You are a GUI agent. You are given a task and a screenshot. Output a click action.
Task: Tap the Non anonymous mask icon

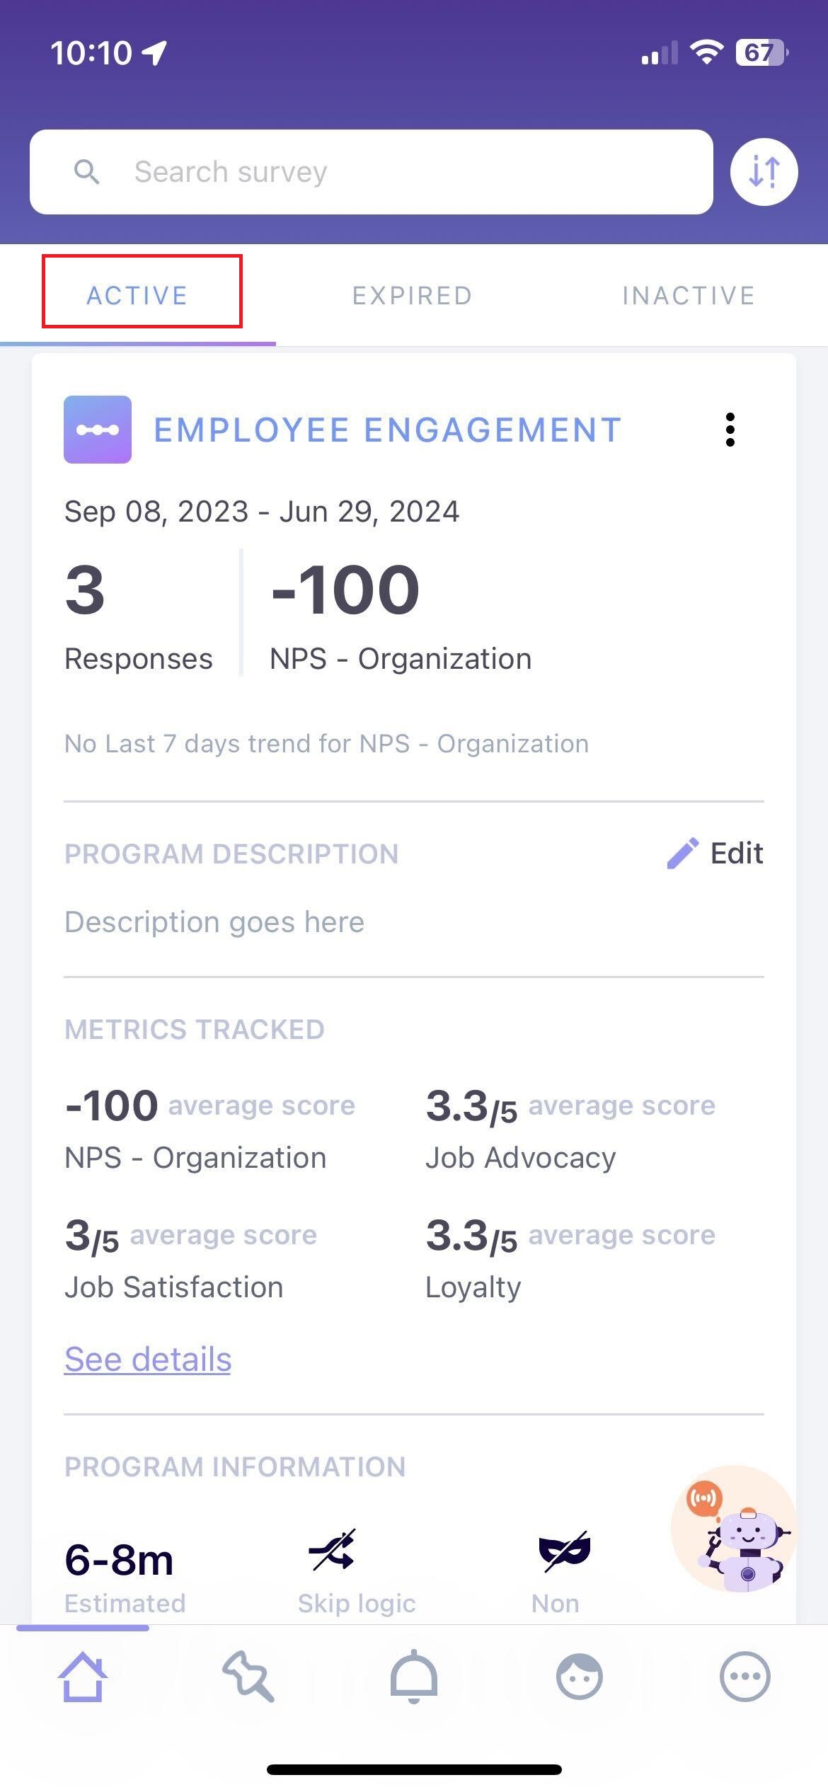564,1551
